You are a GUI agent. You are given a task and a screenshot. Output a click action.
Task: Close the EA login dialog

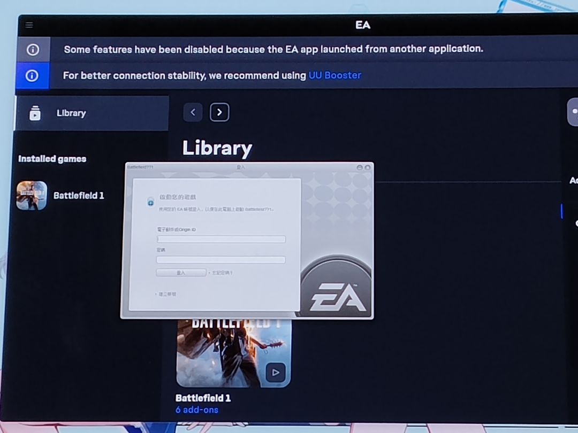[x=368, y=167]
